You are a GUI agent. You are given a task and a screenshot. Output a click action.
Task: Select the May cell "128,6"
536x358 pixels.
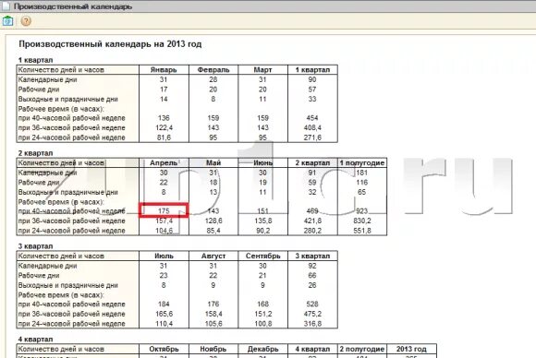coord(213,221)
